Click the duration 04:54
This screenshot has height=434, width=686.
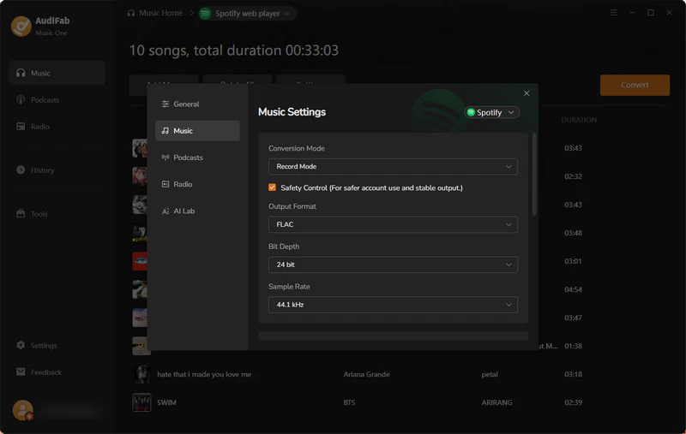click(x=573, y=289)
